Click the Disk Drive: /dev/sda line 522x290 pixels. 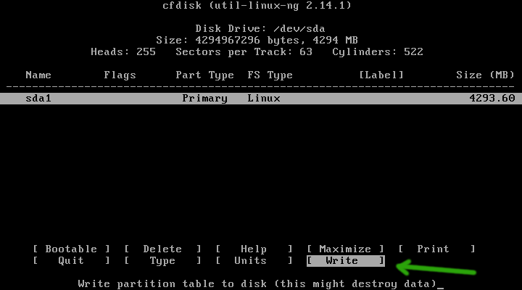(260, 28)
